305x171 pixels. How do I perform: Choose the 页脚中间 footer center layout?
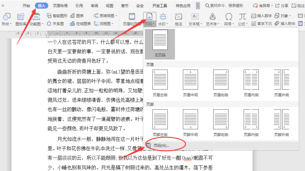(x=190, y=123)
